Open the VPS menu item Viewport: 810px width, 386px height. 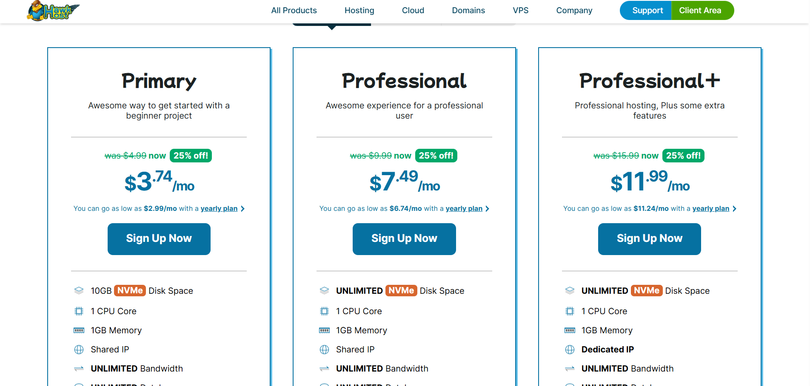pyautogui.click(x=520, y=11)
